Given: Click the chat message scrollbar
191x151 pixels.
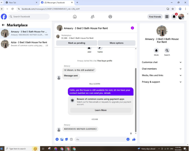Looking at the screenshot, I should point(136,100).
